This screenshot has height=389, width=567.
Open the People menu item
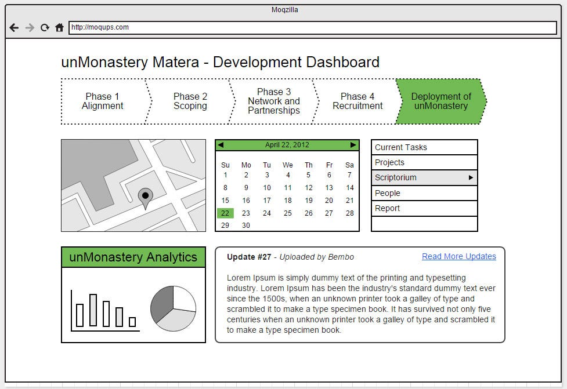tap(424, 193)
